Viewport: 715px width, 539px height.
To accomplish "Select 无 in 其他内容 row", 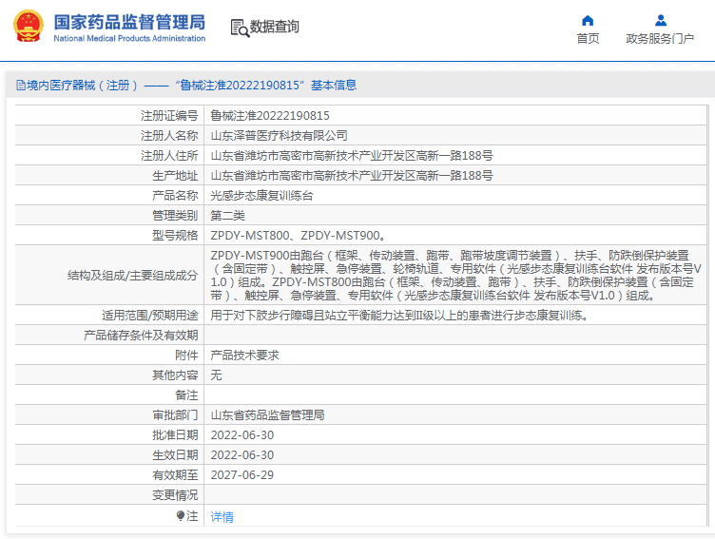I will [216, 375].
